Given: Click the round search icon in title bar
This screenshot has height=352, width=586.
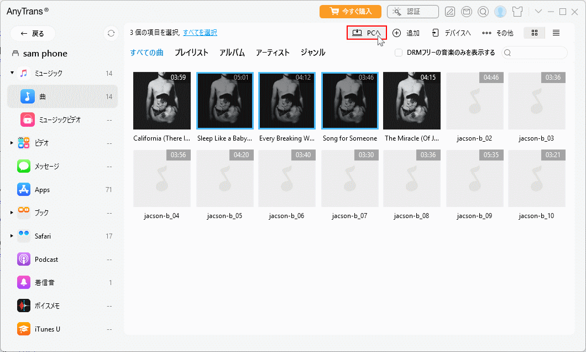Looking at the screenshot, I should (483, 12).
